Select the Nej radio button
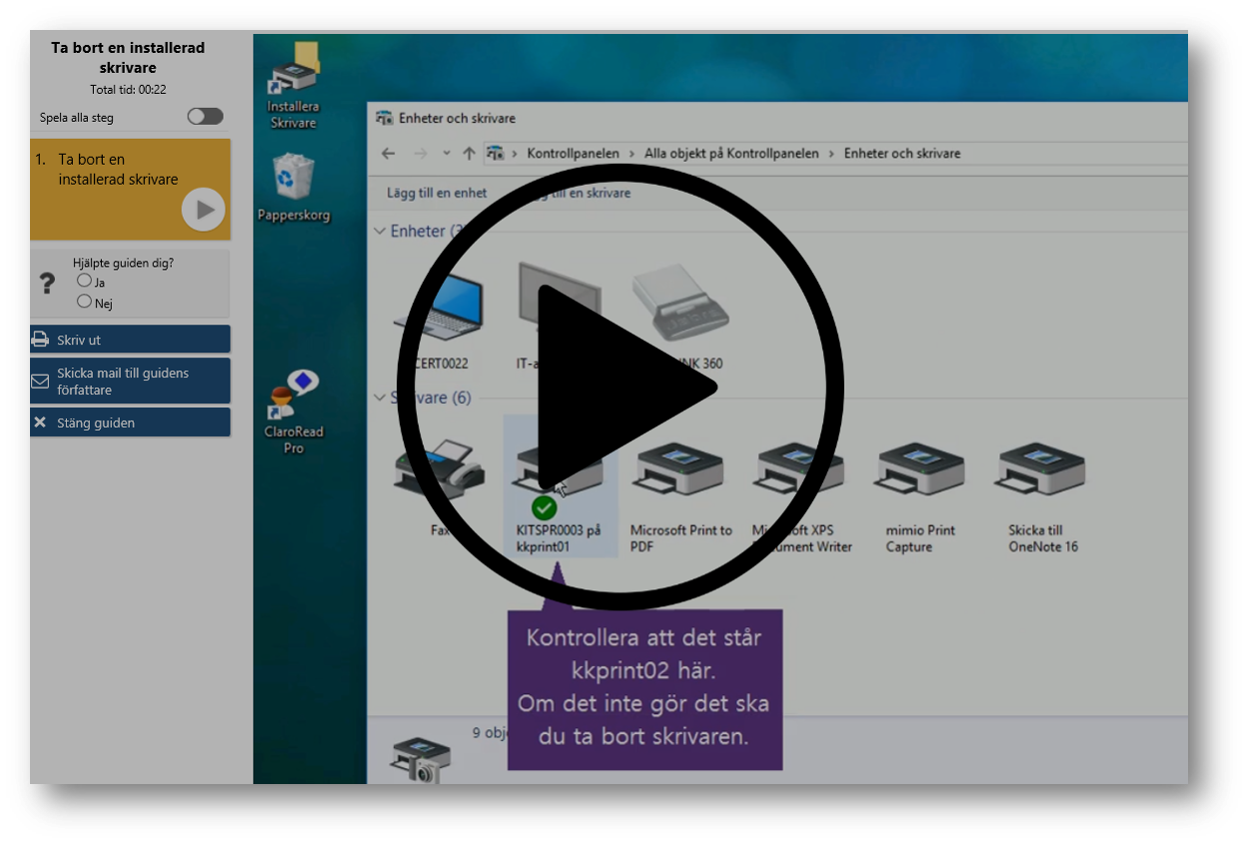The width and height of the screenshot is (1248, 844). tap(84, 302)
